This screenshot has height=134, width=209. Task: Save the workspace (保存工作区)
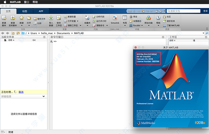59,21
